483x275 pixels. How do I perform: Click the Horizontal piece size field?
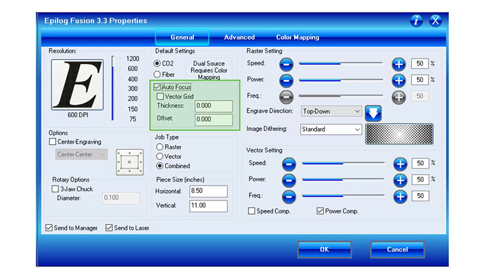[208, 191]
